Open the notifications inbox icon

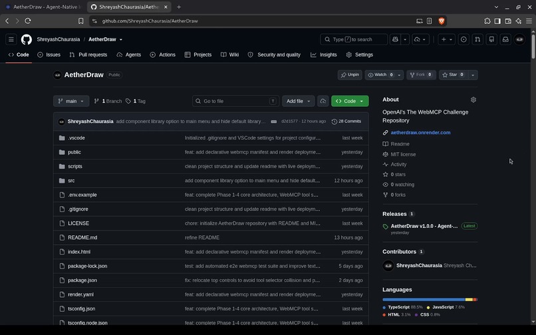click(x=505, y=39)
